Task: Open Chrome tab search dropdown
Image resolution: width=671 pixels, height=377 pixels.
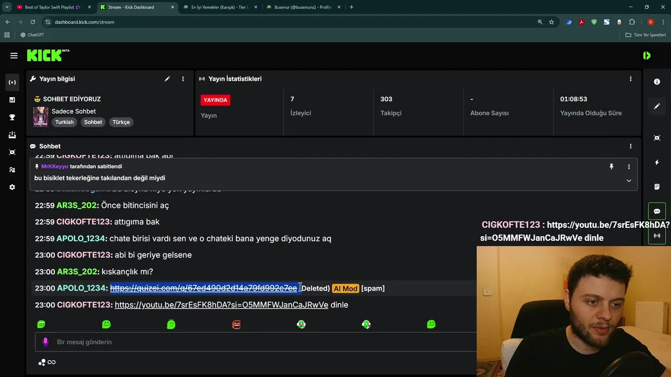Action: tap(7, 7)
